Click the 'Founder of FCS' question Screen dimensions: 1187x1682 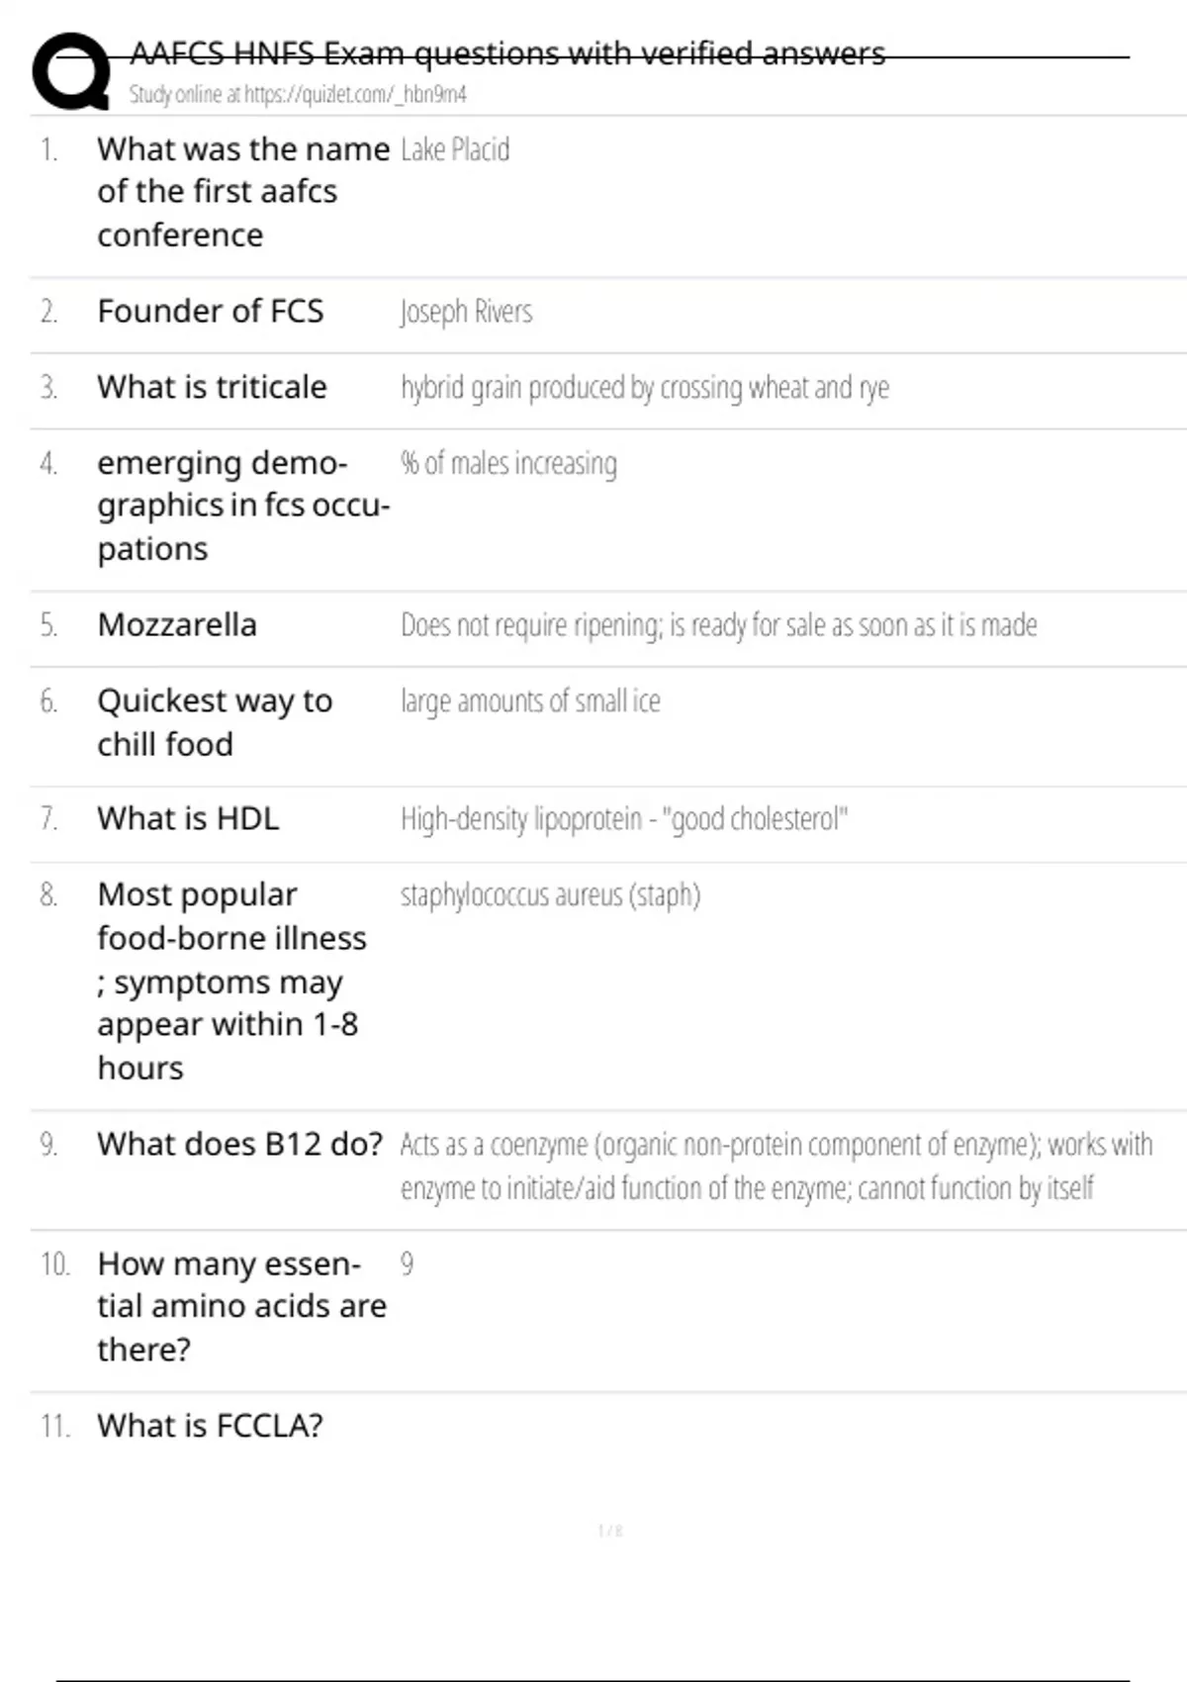[x=210, y=312]
